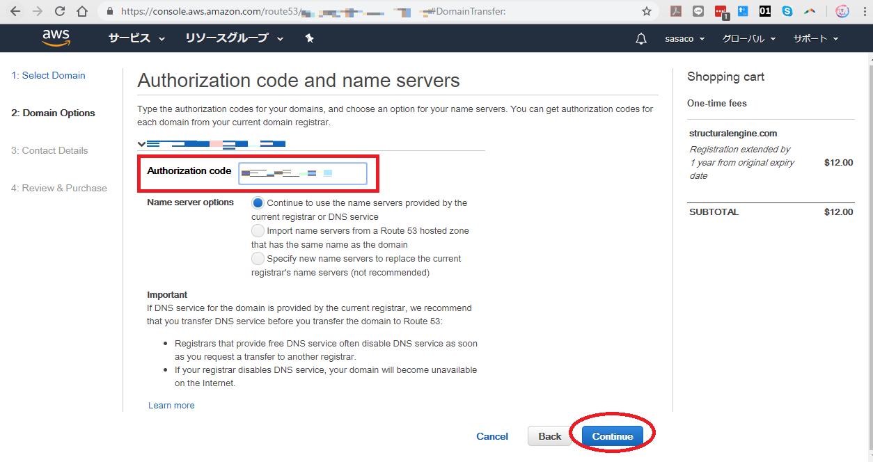Bookmark this page with the star icon
Viewport: 873px width, 462px height.
coord(647,11)
